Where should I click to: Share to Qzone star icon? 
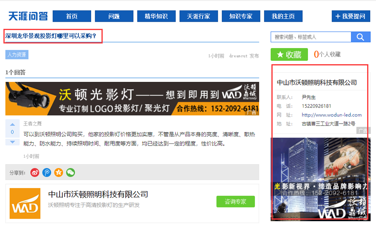(58, 172)
